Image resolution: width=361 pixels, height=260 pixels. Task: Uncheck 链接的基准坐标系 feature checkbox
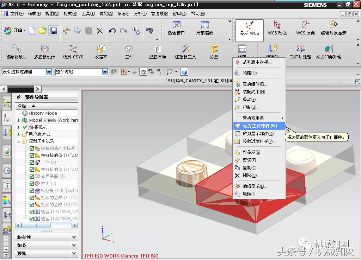tap(32, 148)
